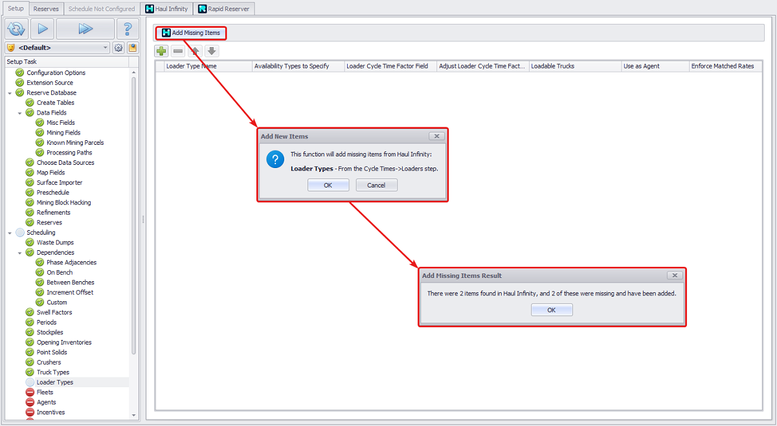
Task: Click setup task list scroll down arrow
Action: [x=134, y=416]
